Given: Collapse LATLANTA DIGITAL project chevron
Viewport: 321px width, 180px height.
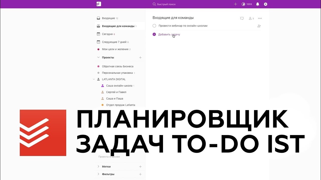Looking at the screenshot, I should (94, 79).
